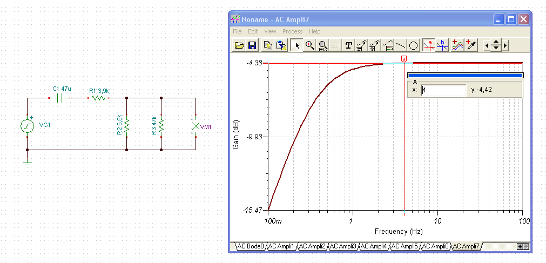The width and height of the screenshot is (546, 263).
Task: Select the Gain (dB) axis label
Action: (x=236, y=135)
